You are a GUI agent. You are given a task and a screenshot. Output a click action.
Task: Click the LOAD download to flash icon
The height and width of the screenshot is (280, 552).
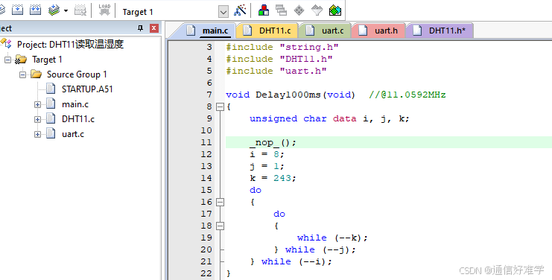click(104, 10)
